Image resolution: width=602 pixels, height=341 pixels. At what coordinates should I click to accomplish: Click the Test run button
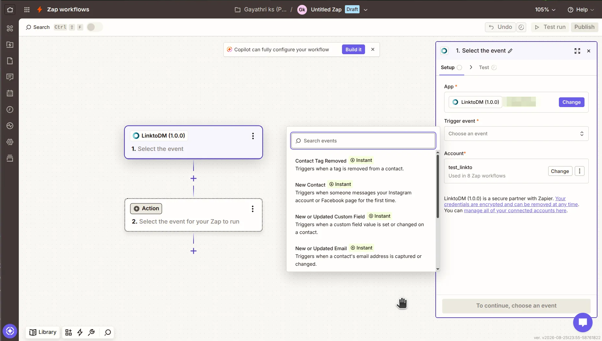pos(550,27)
